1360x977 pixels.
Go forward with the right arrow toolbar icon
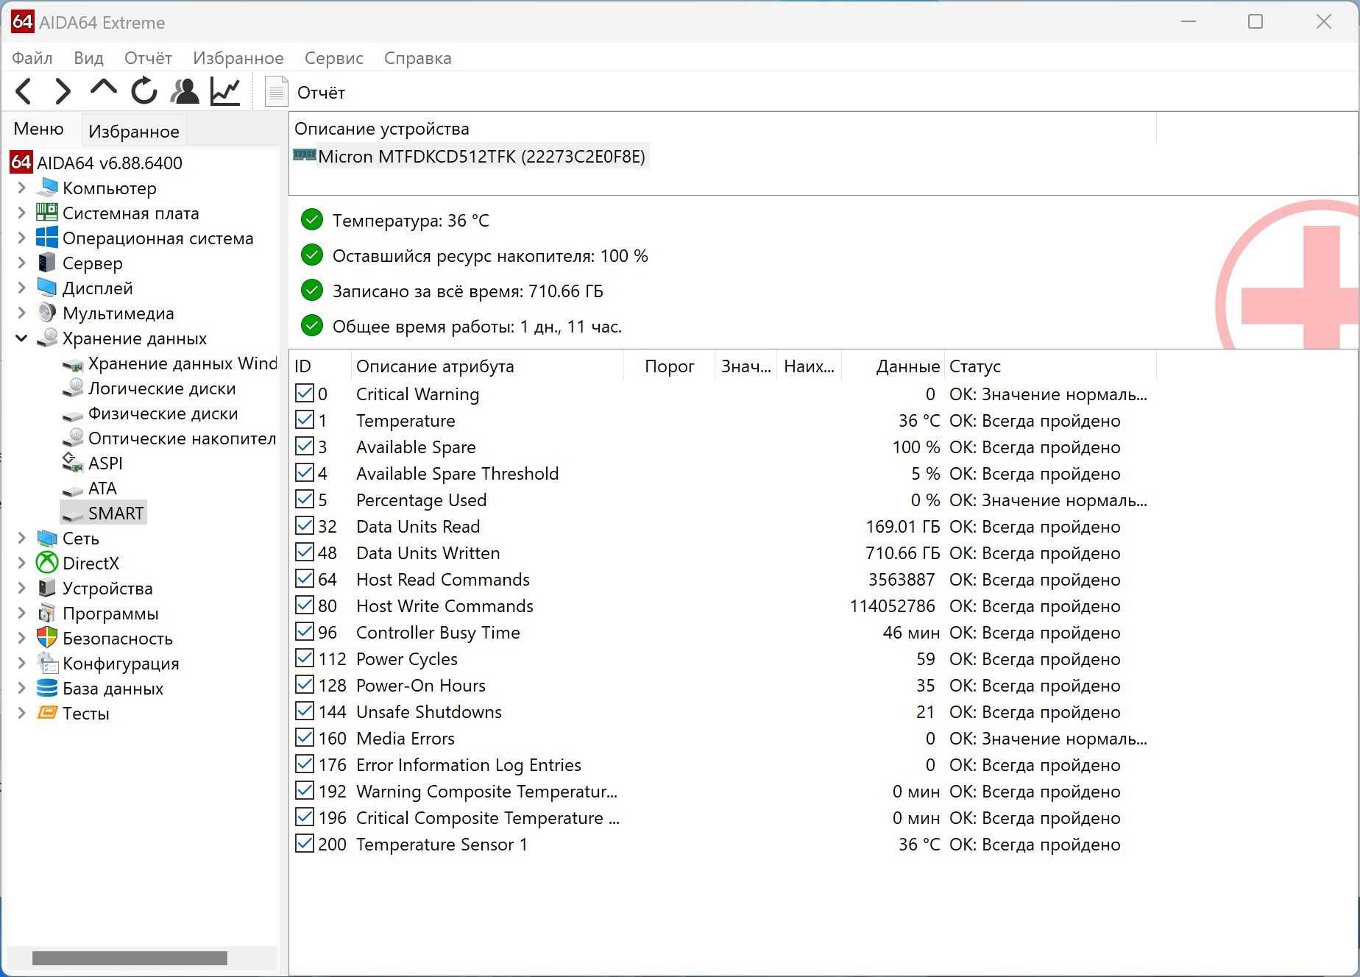[x=63, y=91]
